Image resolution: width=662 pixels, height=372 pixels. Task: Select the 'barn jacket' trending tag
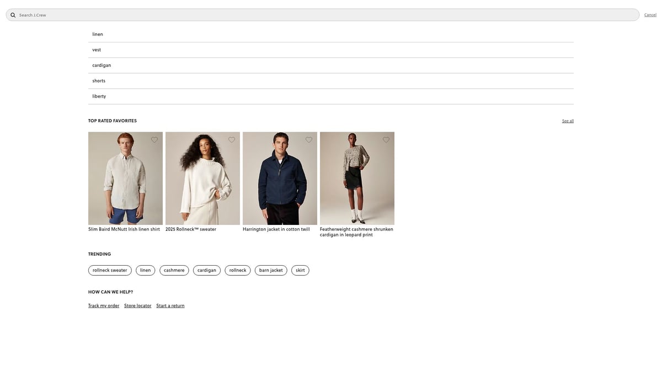pyautogui.click(x=271, y=270)
